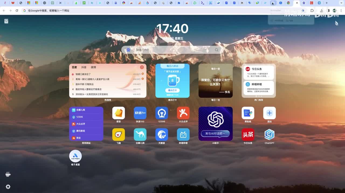Open the 格子桌面 shortcut icon
Image resolution: width=345 pixels, height=193 pixels.
[x=75, y=156]
